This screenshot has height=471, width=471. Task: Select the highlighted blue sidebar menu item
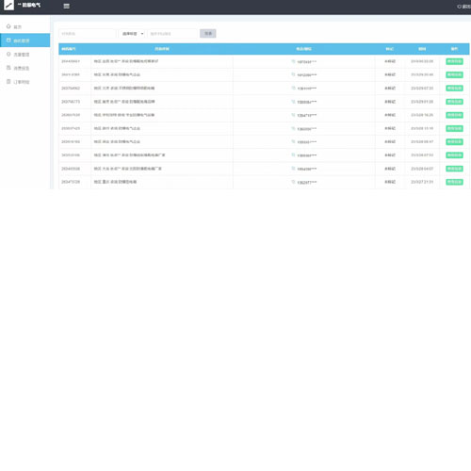pos(24,41)
